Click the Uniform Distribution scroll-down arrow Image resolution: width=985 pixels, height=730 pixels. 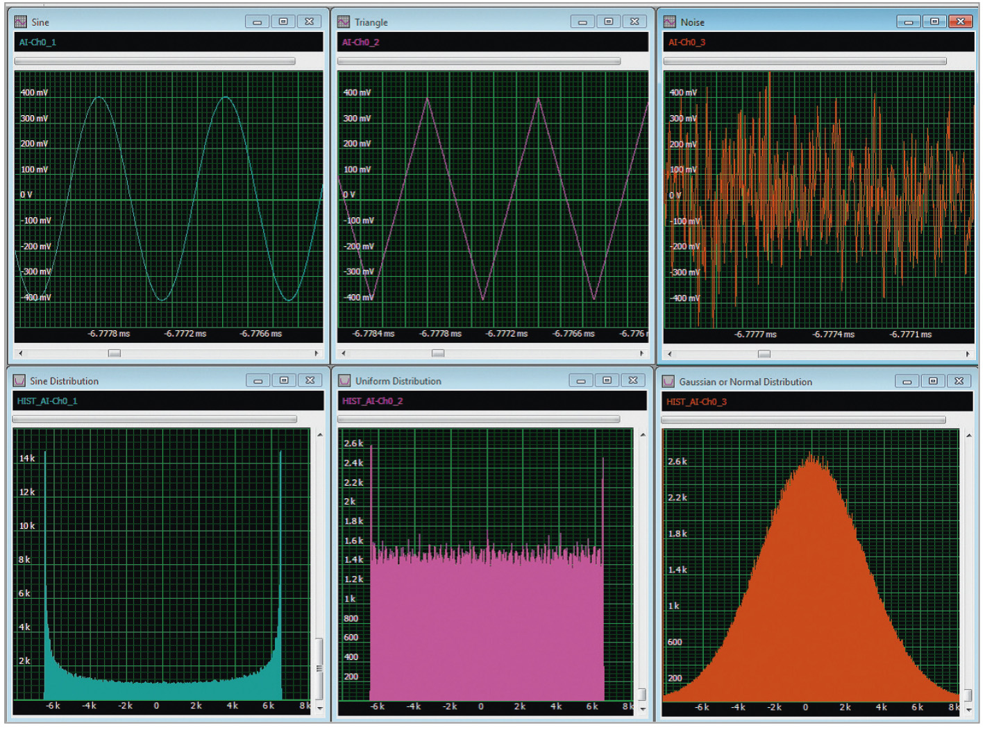point(643,708)
